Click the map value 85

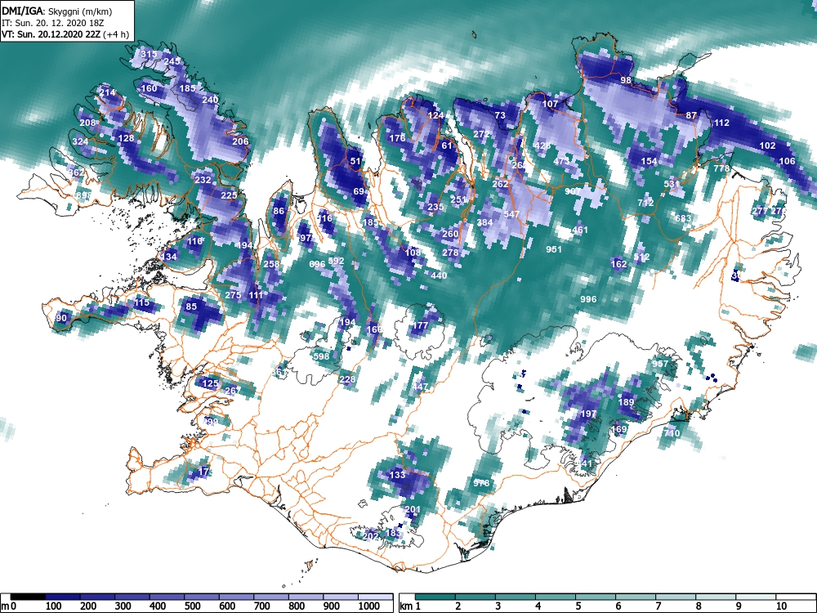pyautogui.click(x=191, y=306)
